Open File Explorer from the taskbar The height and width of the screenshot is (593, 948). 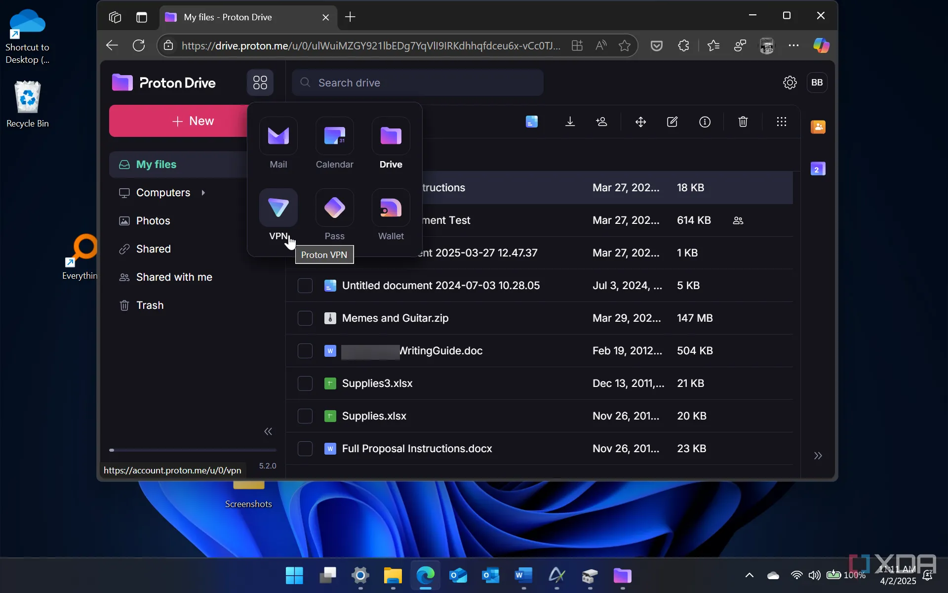point(393,575)
